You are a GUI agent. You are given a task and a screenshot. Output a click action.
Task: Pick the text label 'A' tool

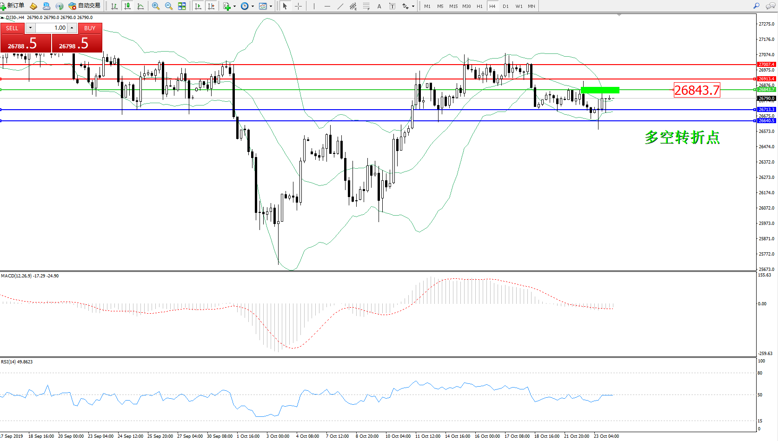pos(379,6)
